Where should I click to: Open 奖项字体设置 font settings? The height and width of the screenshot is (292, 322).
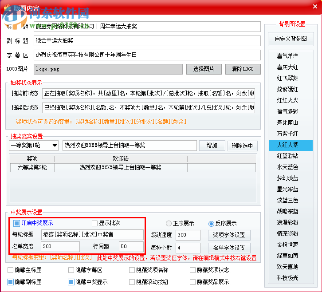coord(229,235)
